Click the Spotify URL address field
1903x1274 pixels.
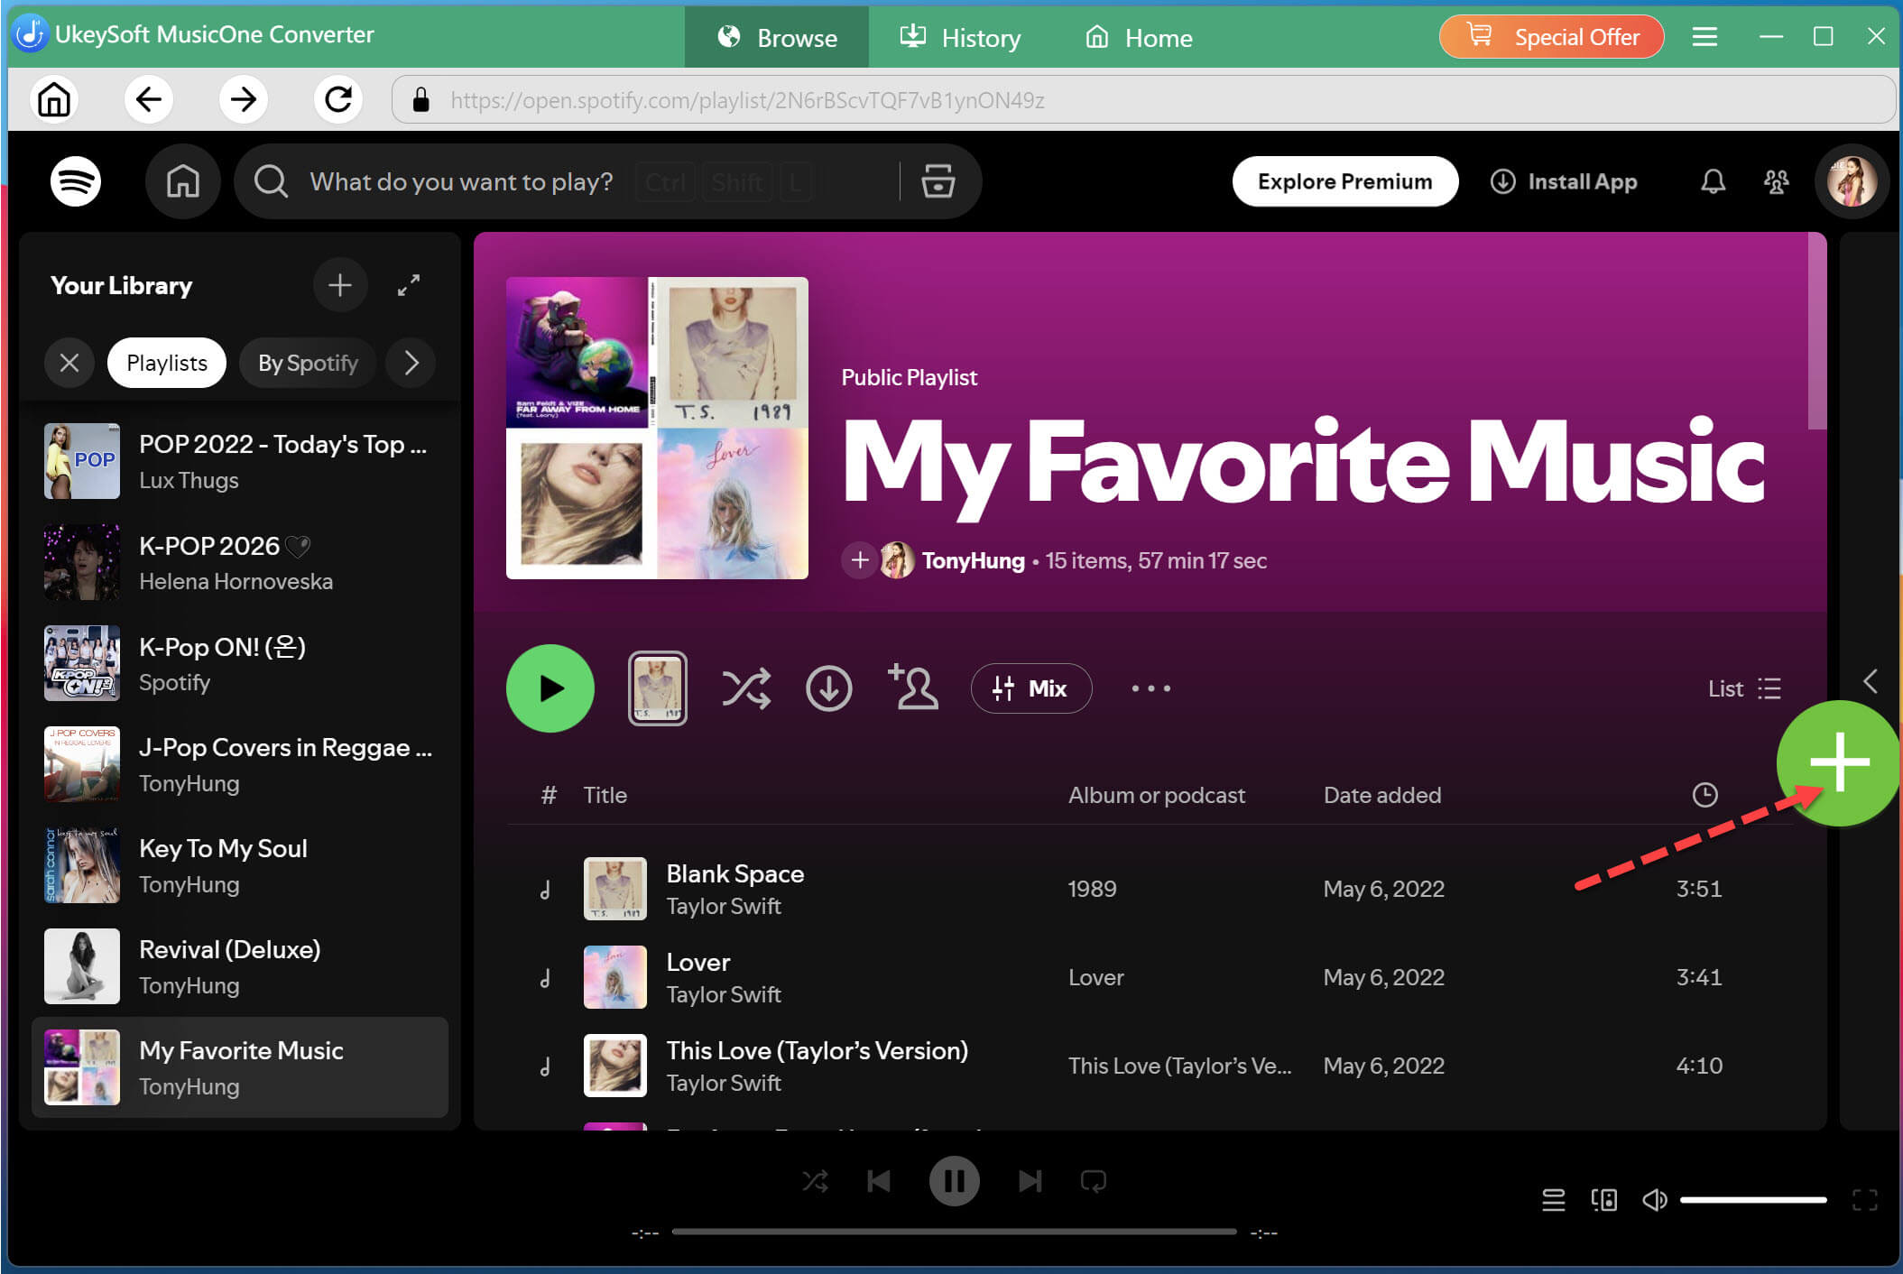[x=1143, y=99]
